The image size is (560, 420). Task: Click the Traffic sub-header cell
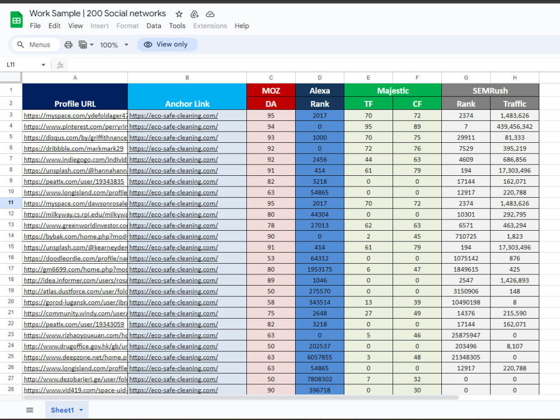515,104
